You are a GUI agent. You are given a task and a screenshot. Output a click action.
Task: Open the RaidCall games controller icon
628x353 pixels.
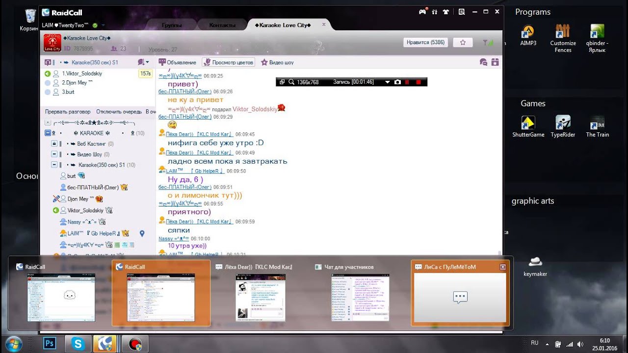coord(422,12)
